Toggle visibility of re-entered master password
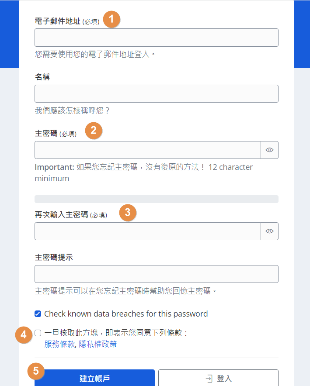The height and width of the screenshot is (386, 310). point(269,231)
